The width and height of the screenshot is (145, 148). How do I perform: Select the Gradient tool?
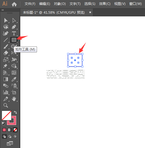coord(6,79)
